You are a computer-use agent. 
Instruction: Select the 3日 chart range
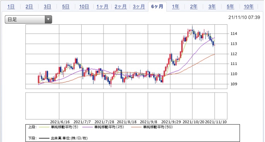tap(47, 7)
